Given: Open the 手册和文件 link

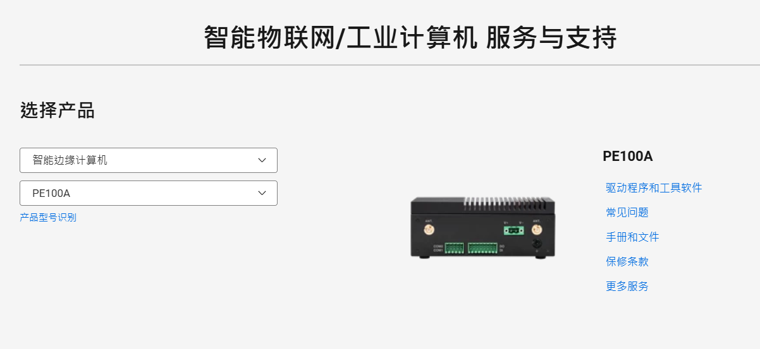Looking at the screenshot, I should (x=632, y=237).
